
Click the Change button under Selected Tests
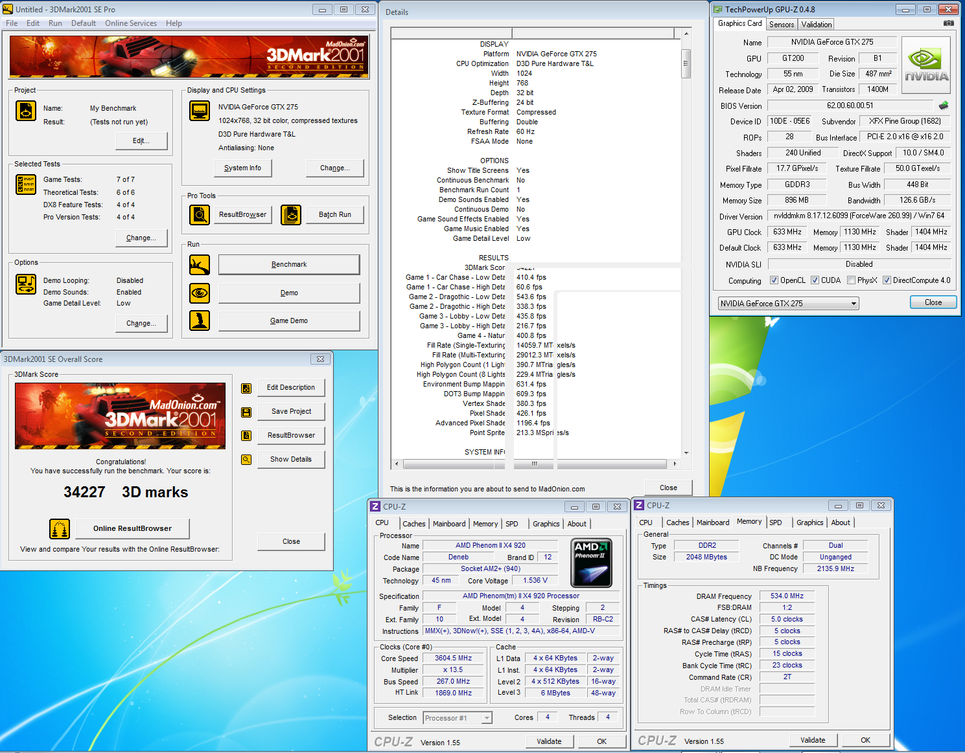tap(141, 238)
